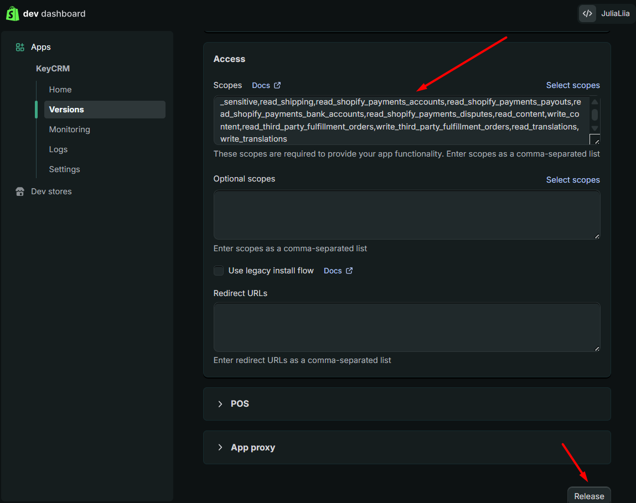The height and width of the screenshot is (503, 636).
Task: Open the JuliaLiia account menu
Action: [614, 14]
